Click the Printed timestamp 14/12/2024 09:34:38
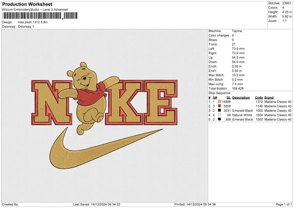This screenshot has height=208, width=294. 201,204
